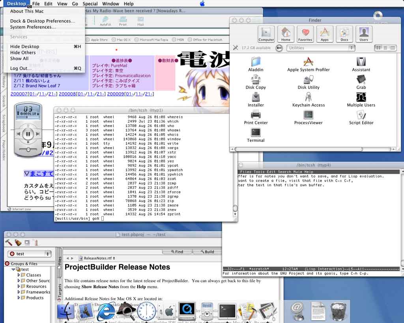This screenshot has width=404, height=323.
Task: Open Internet Explorer from the Dock
Action: [x=106, y=312]
